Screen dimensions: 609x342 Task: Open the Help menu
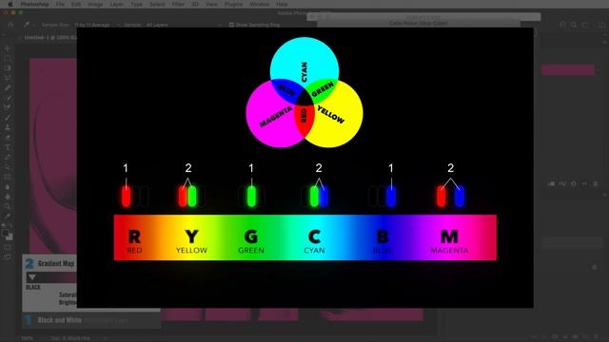pos(282,4)
